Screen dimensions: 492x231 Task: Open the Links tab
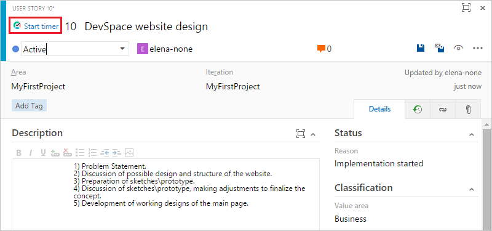click(x=443, y=110)
